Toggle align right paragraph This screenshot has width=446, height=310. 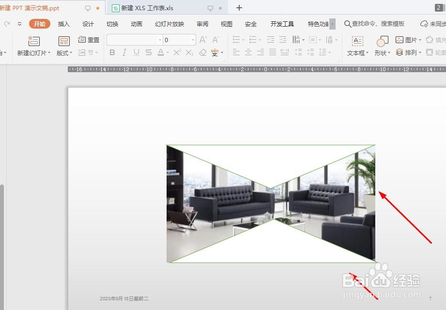click(261, 52)
